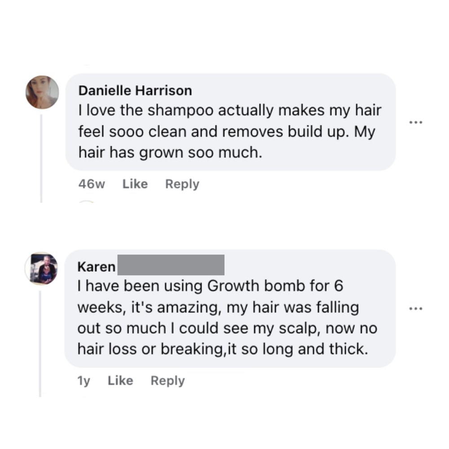Image resolution: width=449 pixels, height=449 pixels.
Task: Open Karen's profile picture
Action: pyautogui.click(x=41, y=269)
